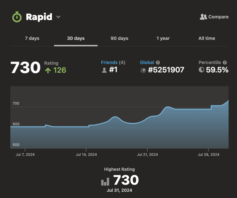Click the green Rapid stopwatch icon

(17, 17)
